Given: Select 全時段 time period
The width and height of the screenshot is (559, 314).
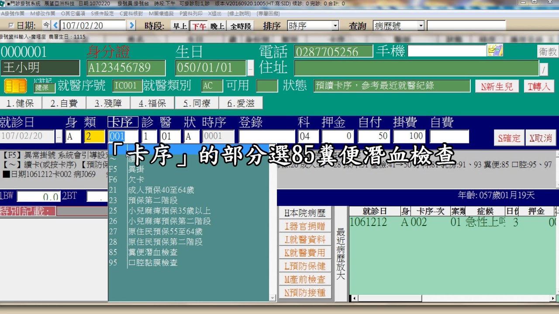Looking at the screenshot, I should (241, 26).
